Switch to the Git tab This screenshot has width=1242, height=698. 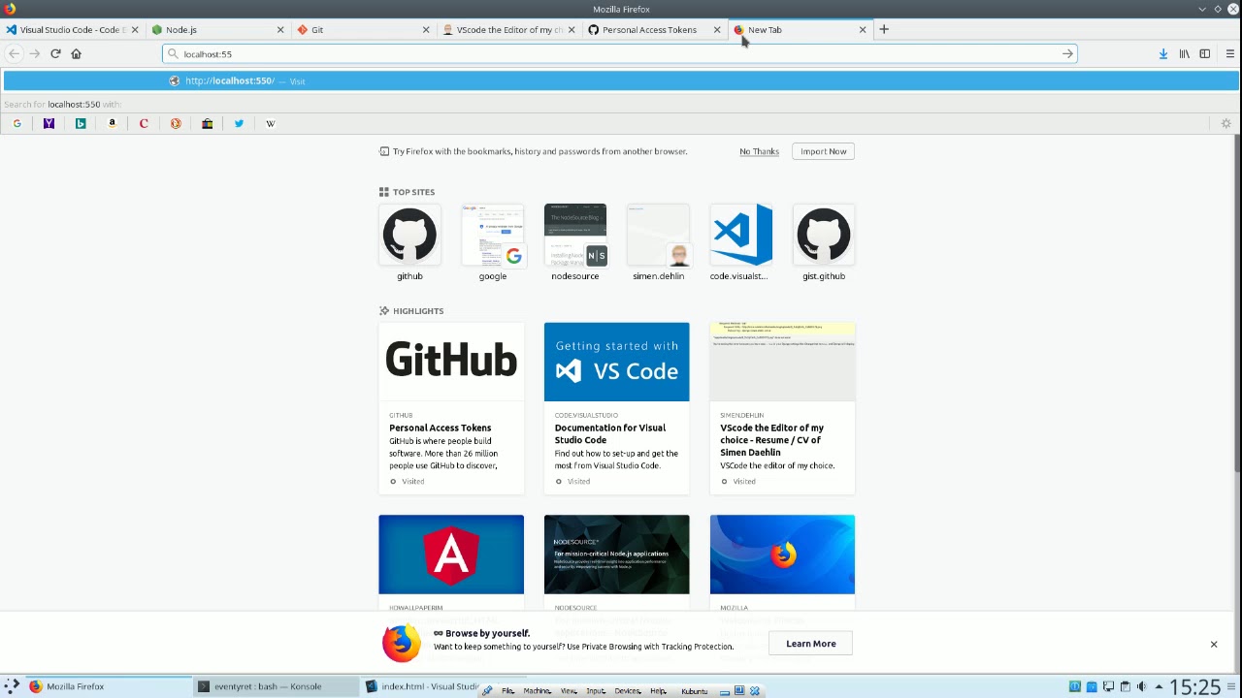coord(364,29)
